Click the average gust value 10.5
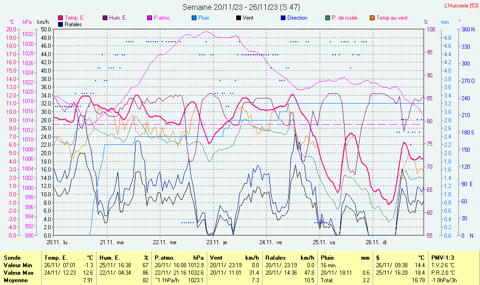Viewport: 480px width, 285px height. (x=309, y=280)
